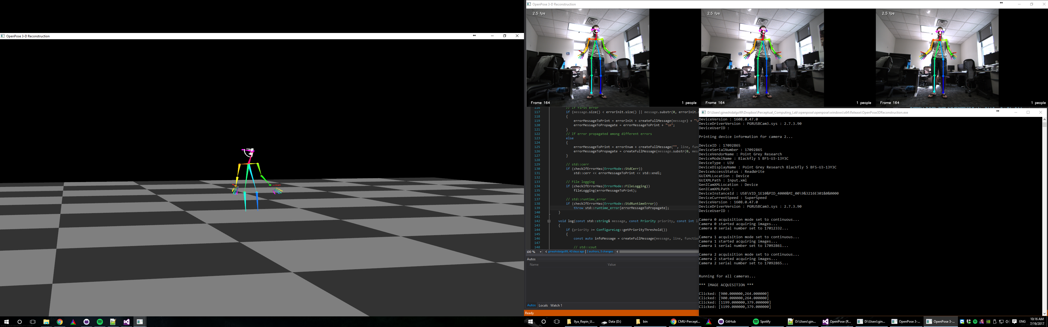
Task: Click the console window vertical scrollbar thumb
Action: (x=1044, y=125)
